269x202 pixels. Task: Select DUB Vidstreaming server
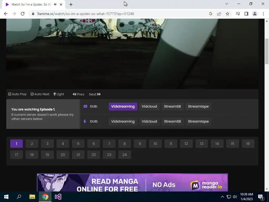click(x=123, y=122)
